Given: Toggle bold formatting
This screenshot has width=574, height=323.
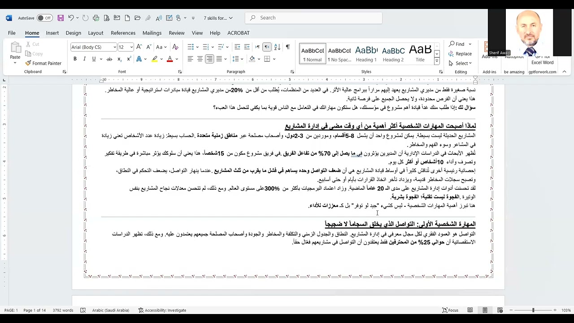Looking at the screenshot, I should tap(75, 59).
